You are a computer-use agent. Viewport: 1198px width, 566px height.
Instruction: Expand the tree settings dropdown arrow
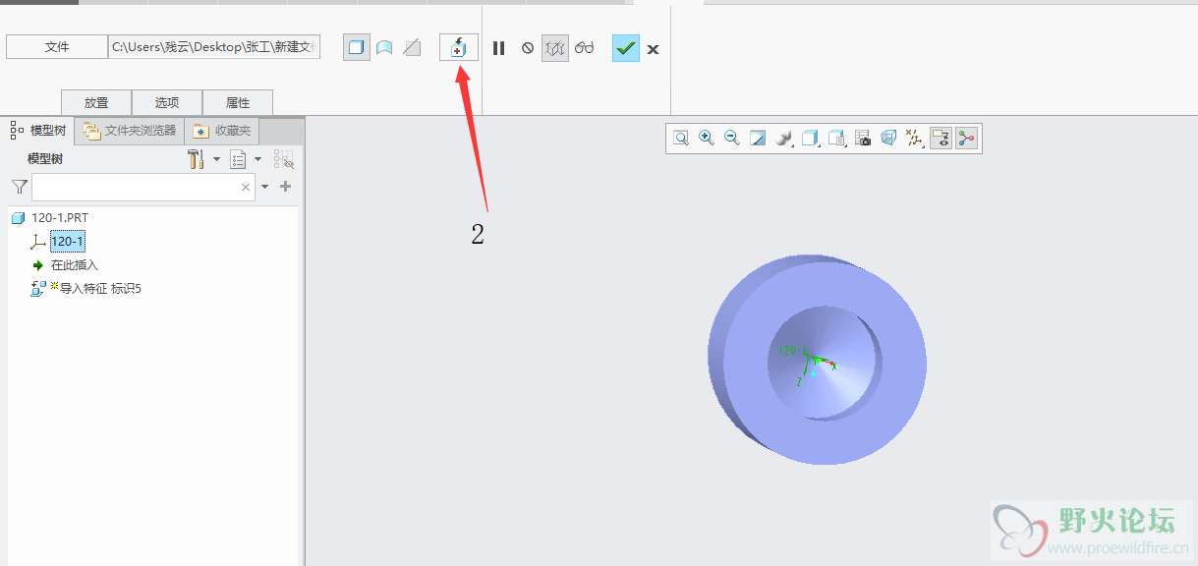(216, 159)
